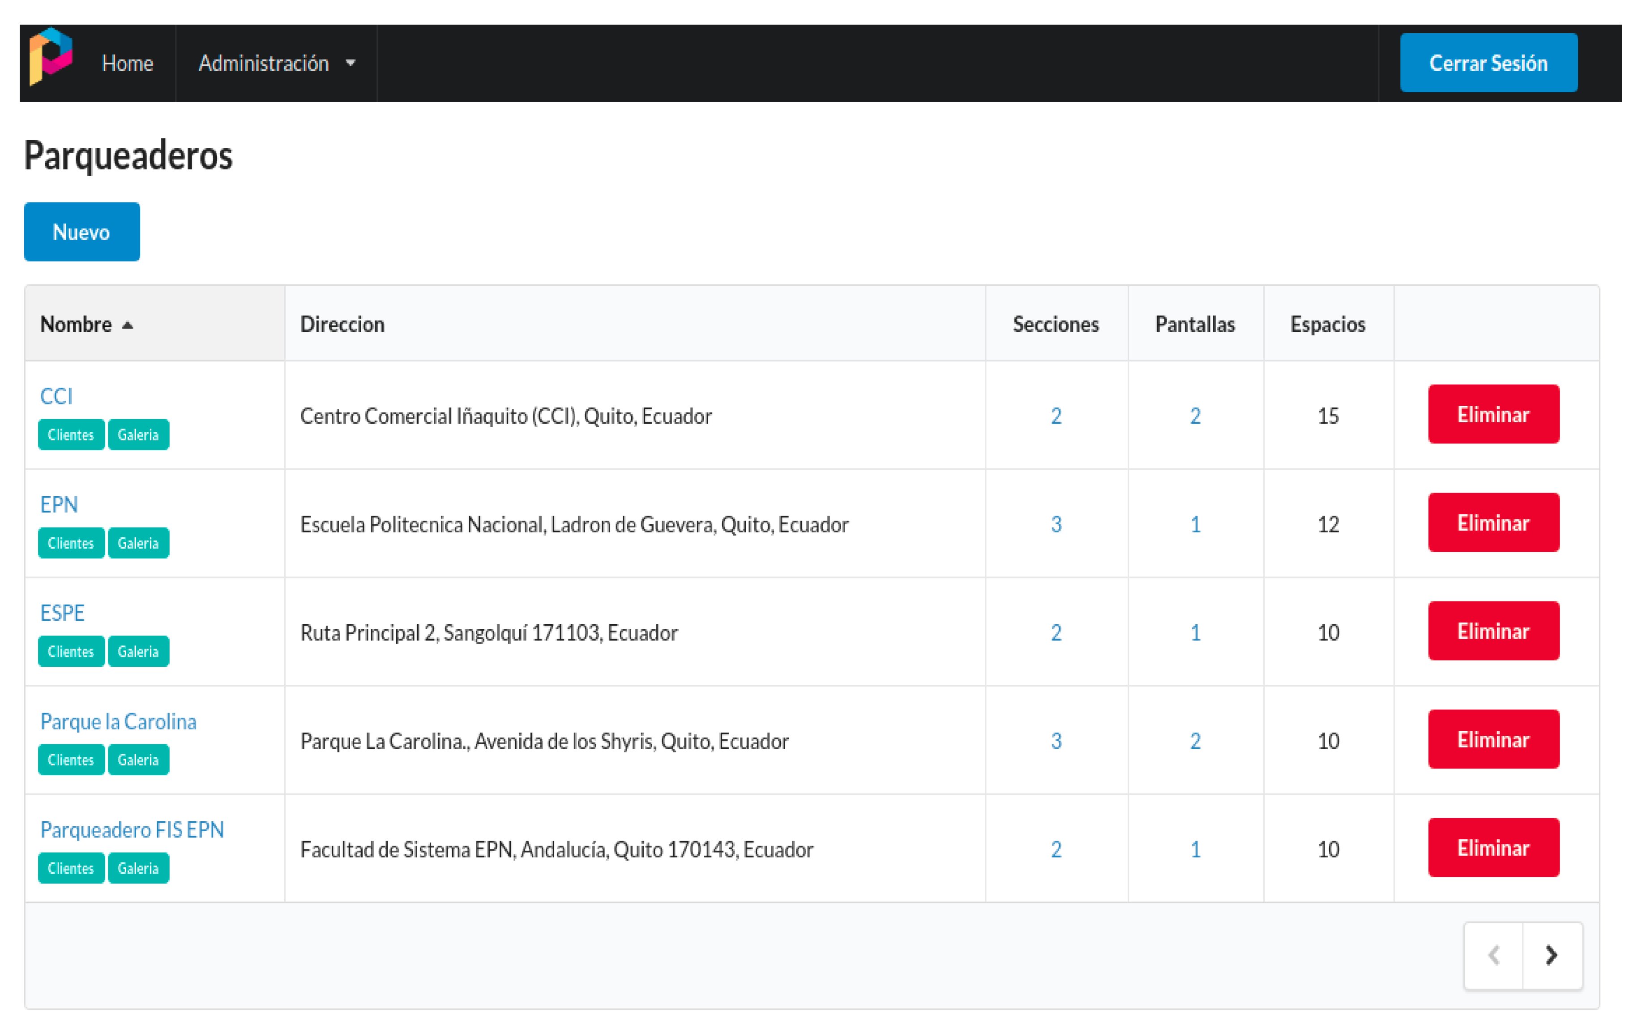The image size is (1638, 1030).
Task: Click the Galeria tag under CCI
Action: pos(138,435)
